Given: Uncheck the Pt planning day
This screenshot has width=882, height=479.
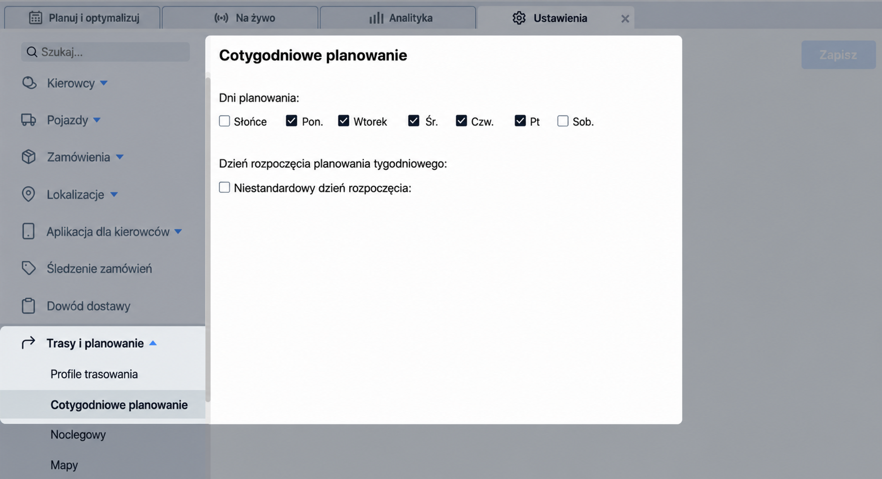Looking at the screenshot, I should [x=520, y=121].
